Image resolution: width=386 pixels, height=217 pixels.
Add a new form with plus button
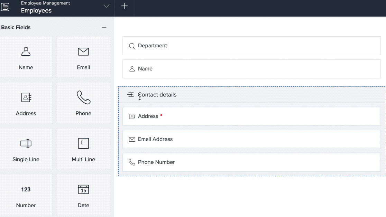click(x=125, y=6)
